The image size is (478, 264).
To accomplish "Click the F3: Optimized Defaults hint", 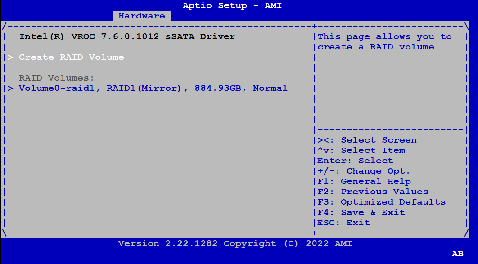I will click(x=381, y=202).
